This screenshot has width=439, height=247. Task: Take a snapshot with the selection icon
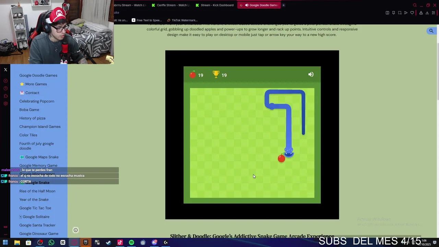point(400,13)
